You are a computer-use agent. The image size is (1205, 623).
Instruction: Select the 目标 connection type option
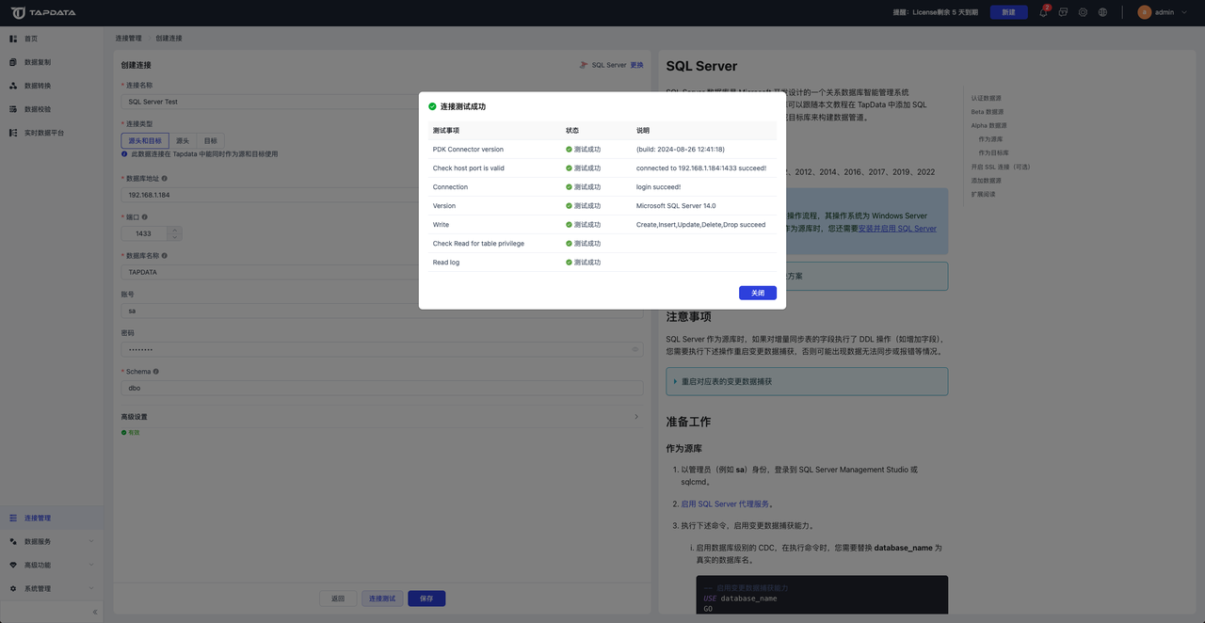coord(213,140)
